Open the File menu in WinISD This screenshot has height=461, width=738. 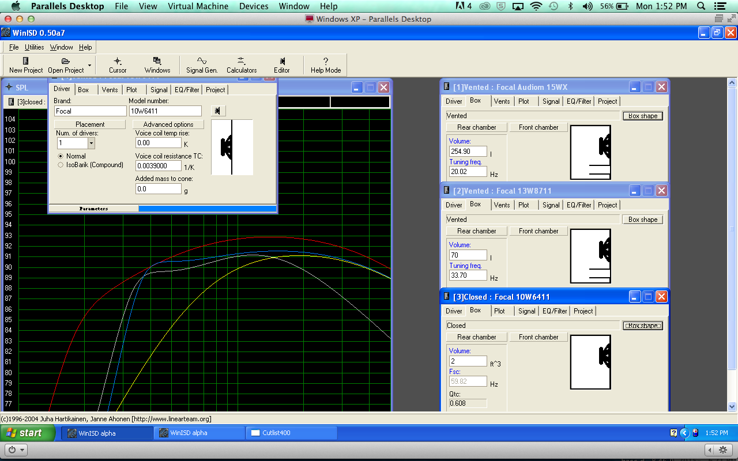click(14, 47)
